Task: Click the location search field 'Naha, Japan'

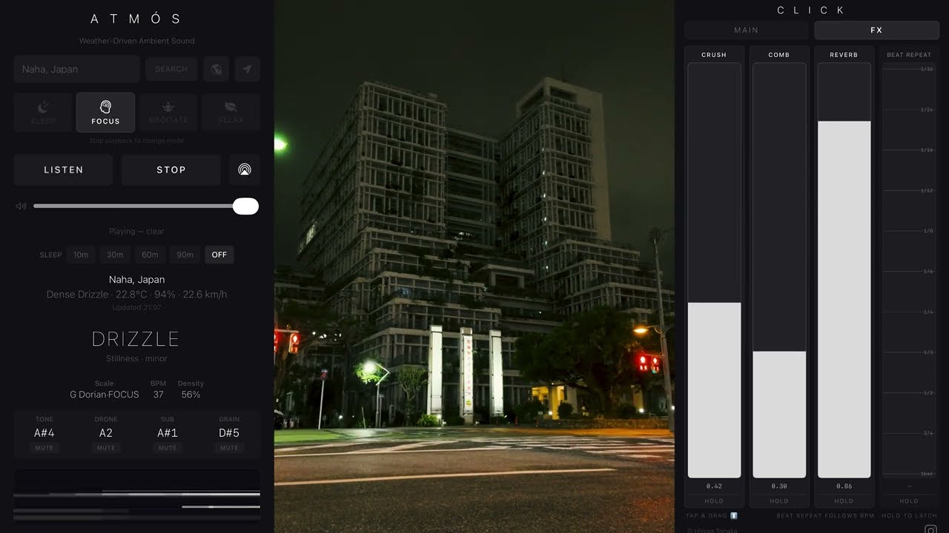Action: [x=76, y=69]
